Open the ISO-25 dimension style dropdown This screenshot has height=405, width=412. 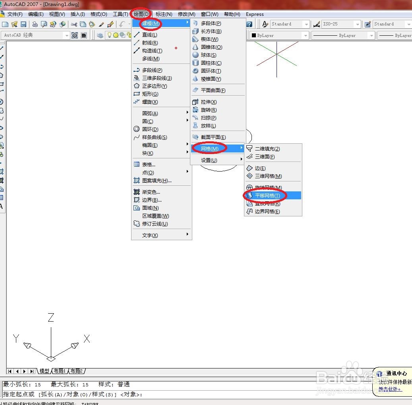click(x=357, y=24)
